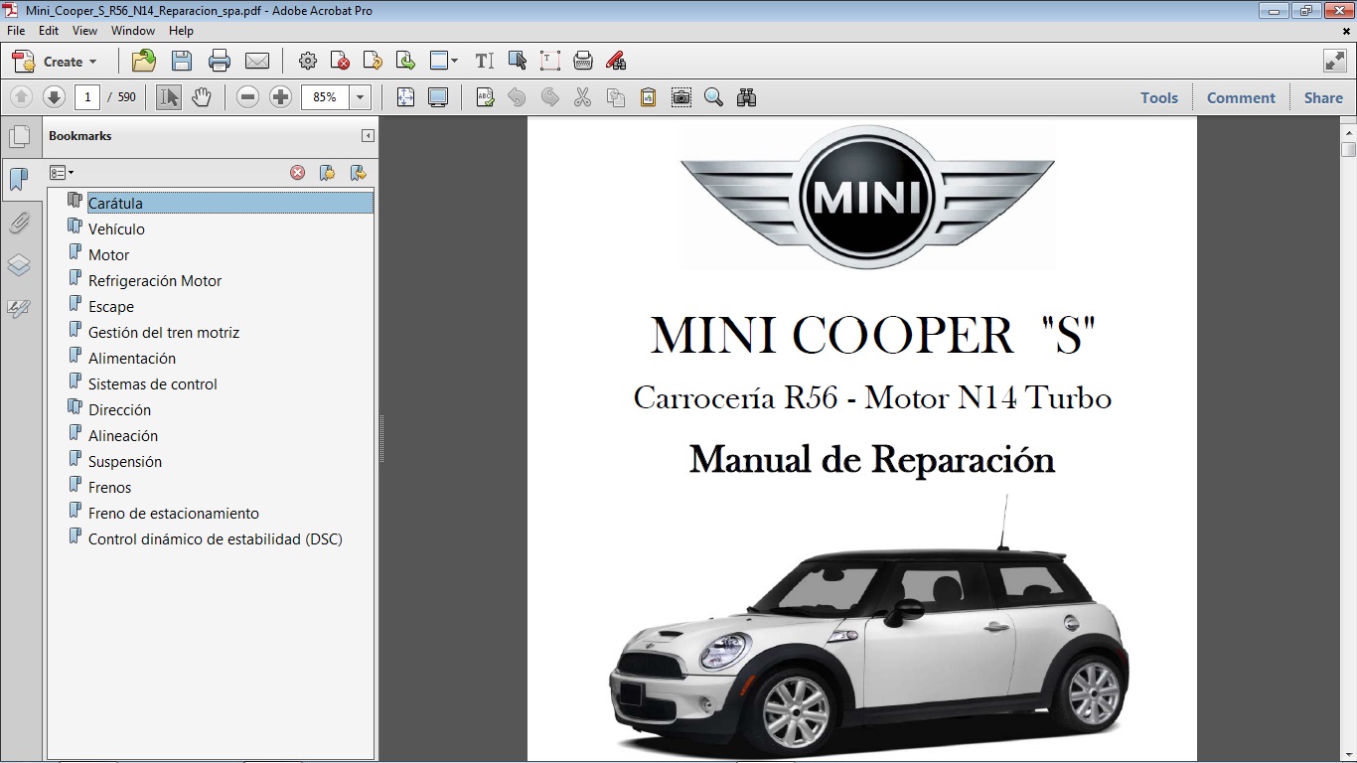The width and height of the screenshot is (1357, 763).
Task: Open the Page Thumbnails panel
Action: [21, 135]
